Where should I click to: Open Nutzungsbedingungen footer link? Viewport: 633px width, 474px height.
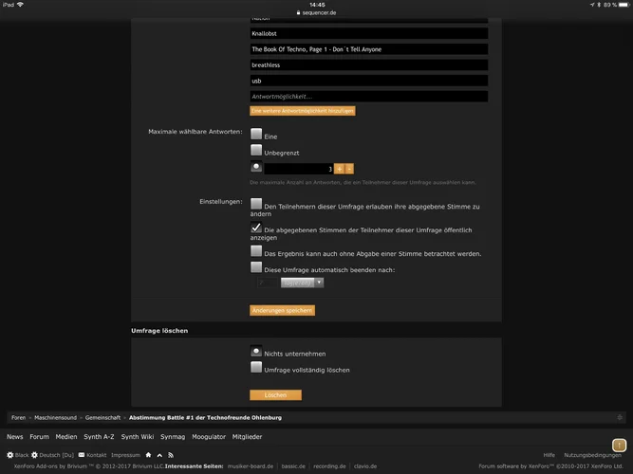pos(592,455)
